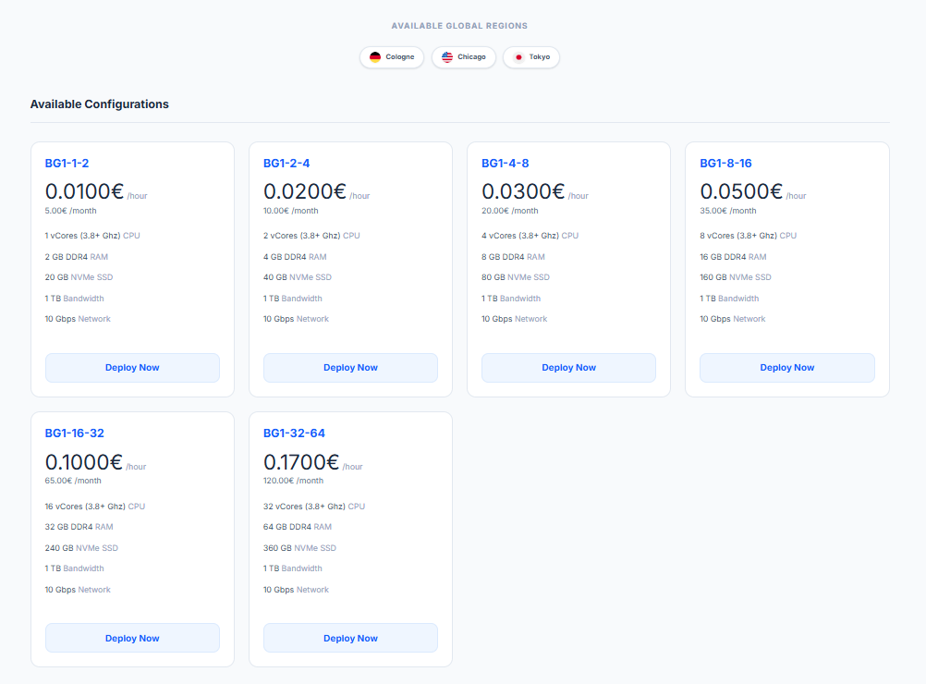This screenshot has height=684, width=926.
Task: Click the Japanese flag icon for Tokyo
Action: 518,57
